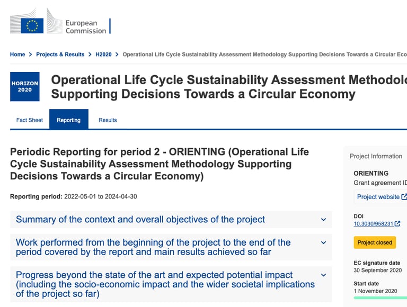Click chevron separator after Home breadcrumb
This screenshot has height=307, width=407.
tap(31, 55)
